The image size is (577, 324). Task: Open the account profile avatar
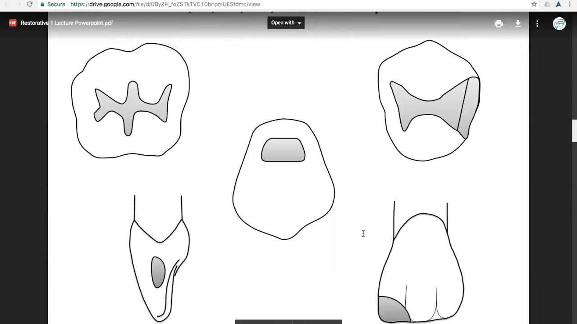pos(559,23)
